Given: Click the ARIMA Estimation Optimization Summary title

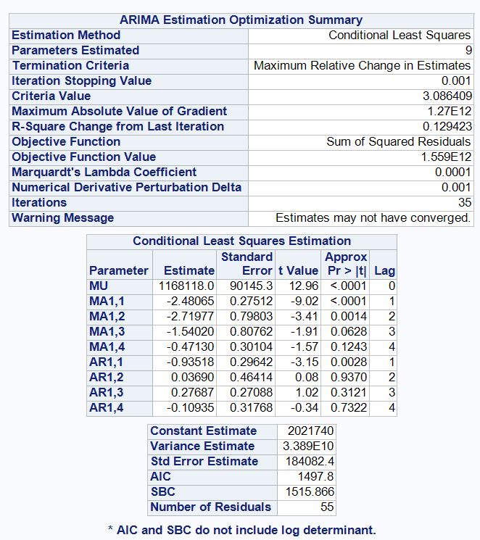Looking at the screenshot, I should click(241, 20).
